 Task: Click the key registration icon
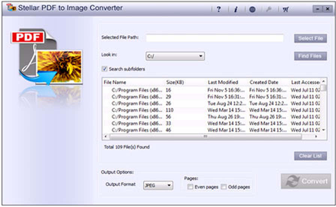[269, 9]
